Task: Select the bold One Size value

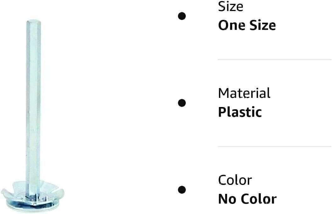Action: (x=247, y=25)
